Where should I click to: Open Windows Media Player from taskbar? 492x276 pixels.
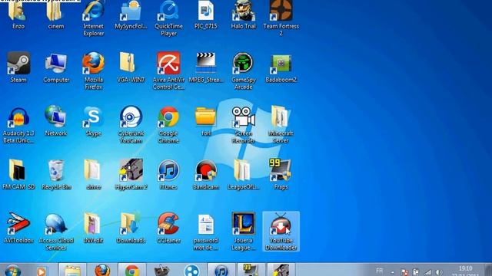click(41, 271)
